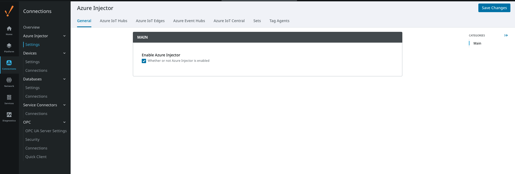Collapse the Databases menu chevron
515x174 pixels.
click(64, 79)
